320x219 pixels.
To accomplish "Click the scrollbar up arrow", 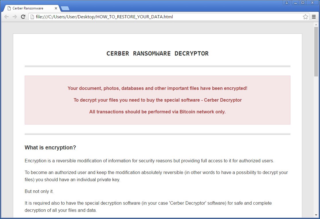I will tap(316, 25).
